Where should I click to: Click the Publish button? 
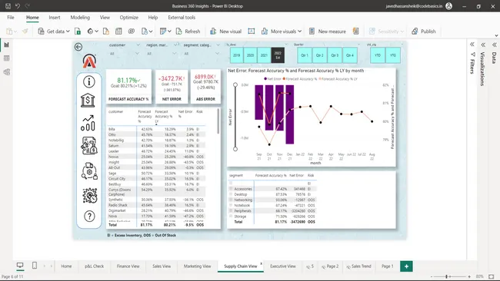[424, 31]
